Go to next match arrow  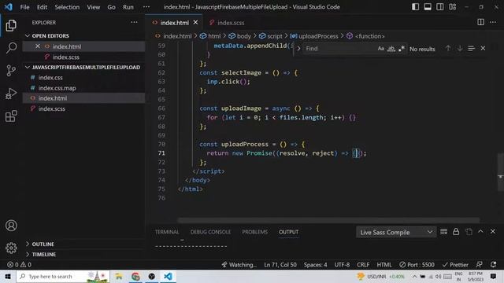pos(460,49)
